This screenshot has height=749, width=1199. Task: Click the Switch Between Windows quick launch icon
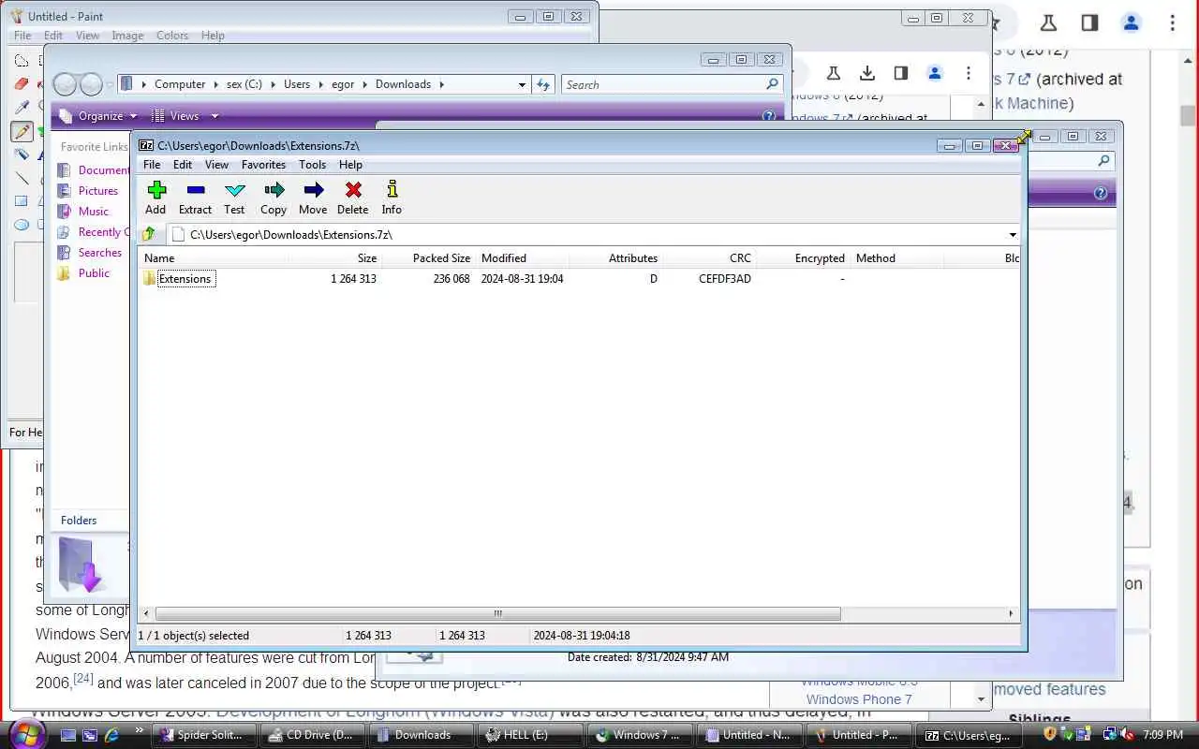click(x=90, y=735)
